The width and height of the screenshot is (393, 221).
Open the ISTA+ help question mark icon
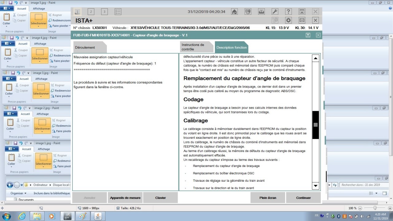(288, 12)
